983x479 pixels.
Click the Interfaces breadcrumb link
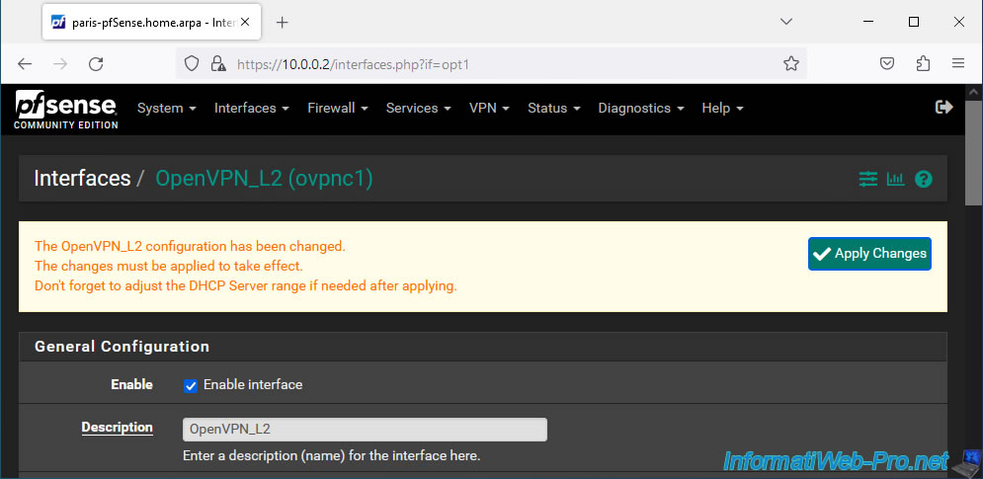click(82, 179)
